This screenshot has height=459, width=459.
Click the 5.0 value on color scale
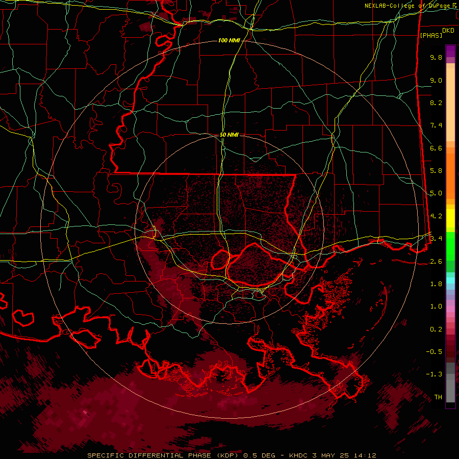point(436,193)
